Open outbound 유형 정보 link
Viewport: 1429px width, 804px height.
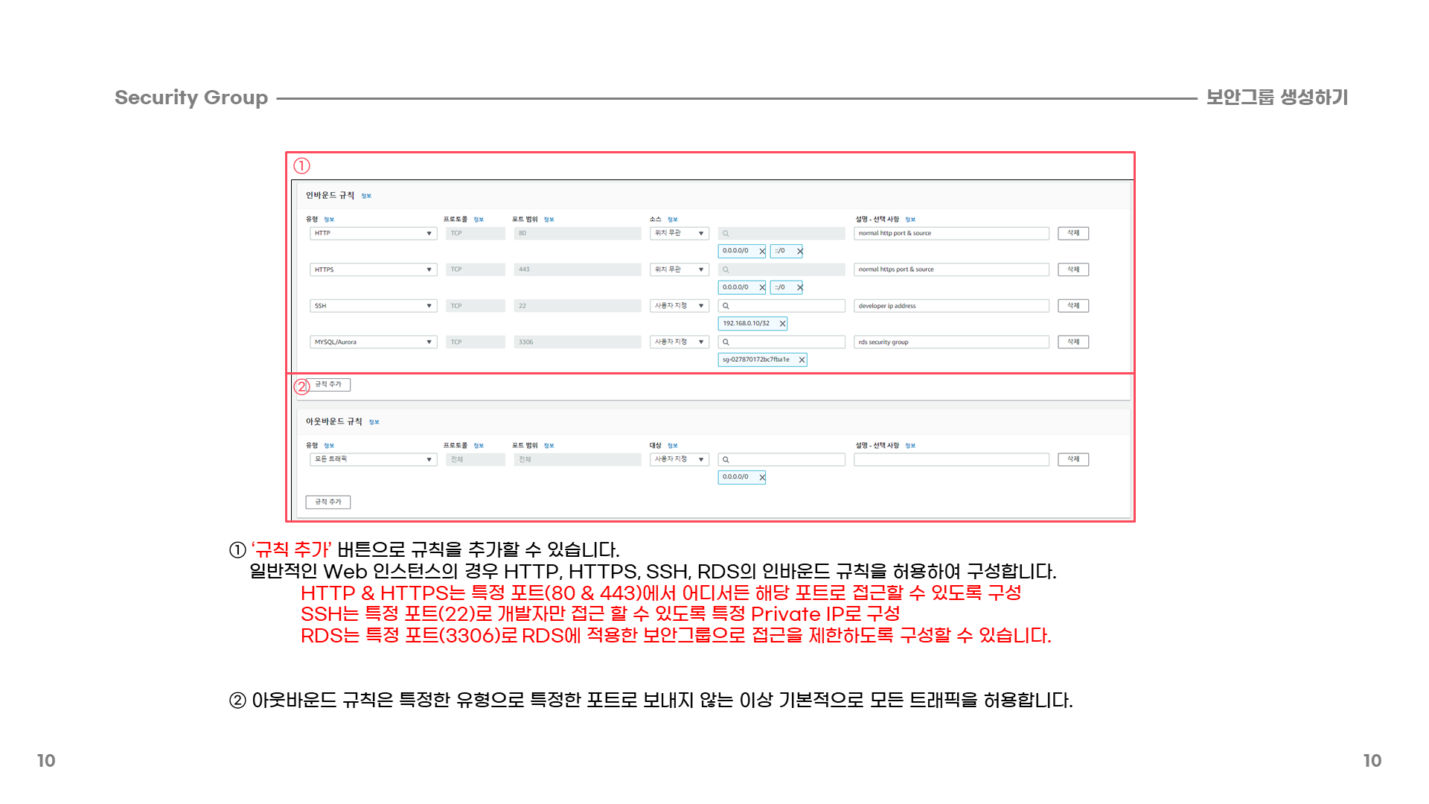tap(329, 446)
